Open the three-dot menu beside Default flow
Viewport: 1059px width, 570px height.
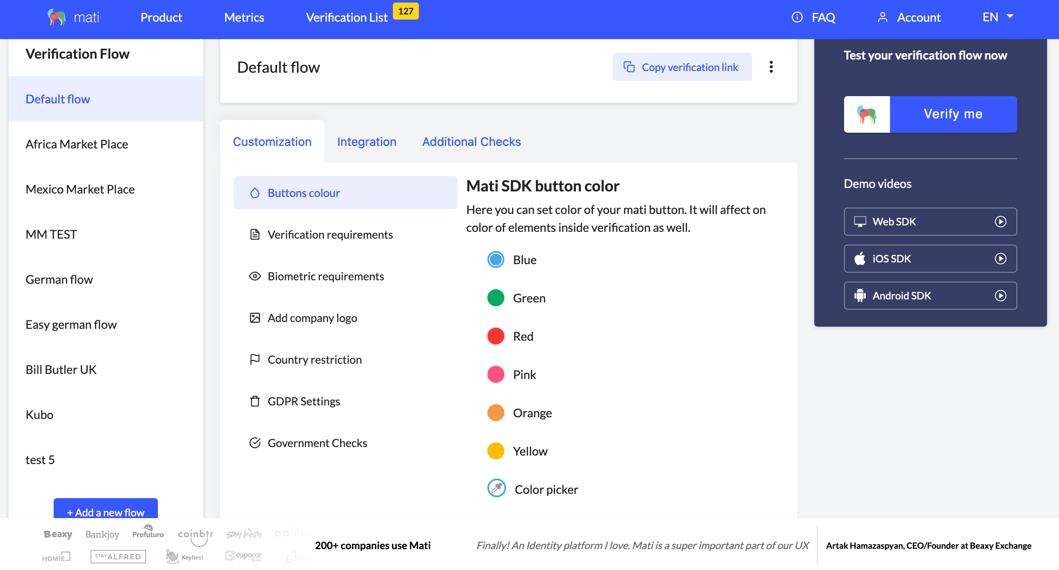(x=771, y=67)
